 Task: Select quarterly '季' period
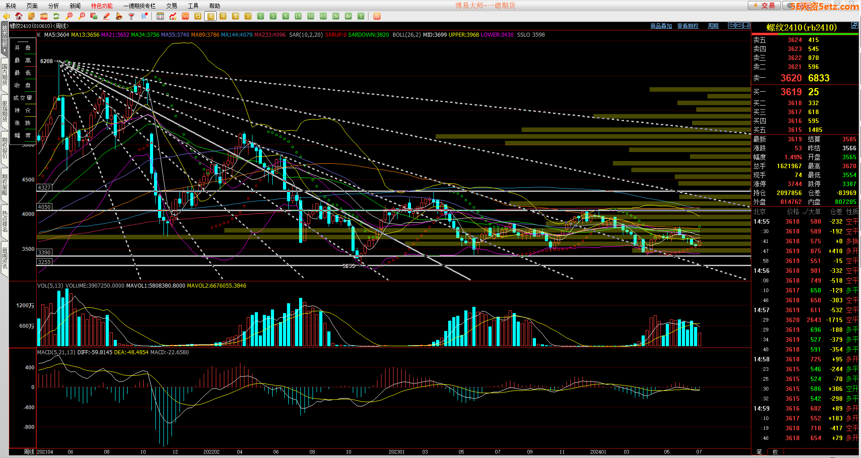[236, 16]
